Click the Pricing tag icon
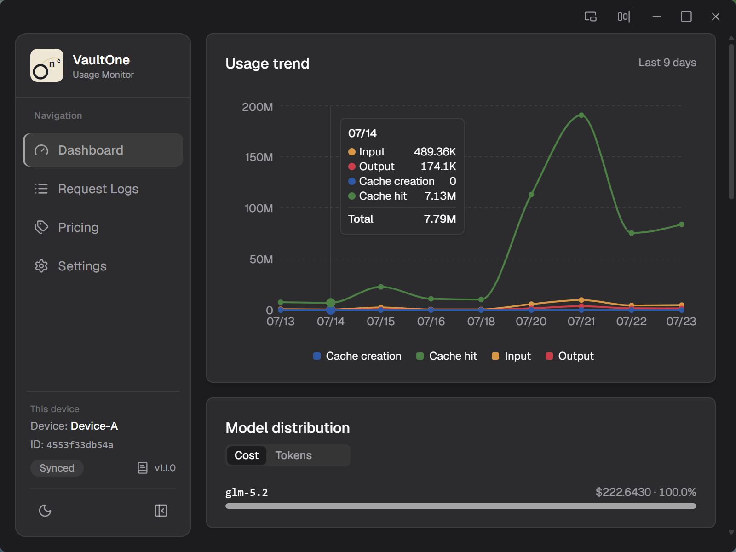 [41, 227]
